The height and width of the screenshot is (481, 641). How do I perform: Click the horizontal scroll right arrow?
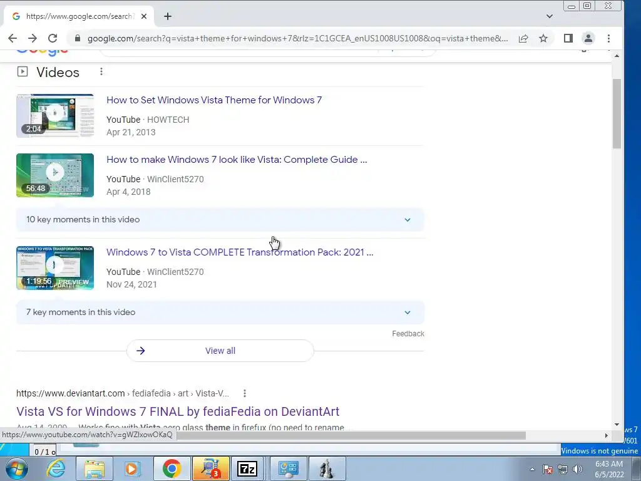(607, 436)
